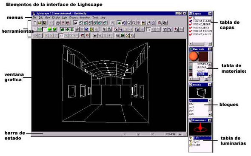Click the second bright green cube icon
Screen dimensions: 251x156
click(x=54, y=29)
